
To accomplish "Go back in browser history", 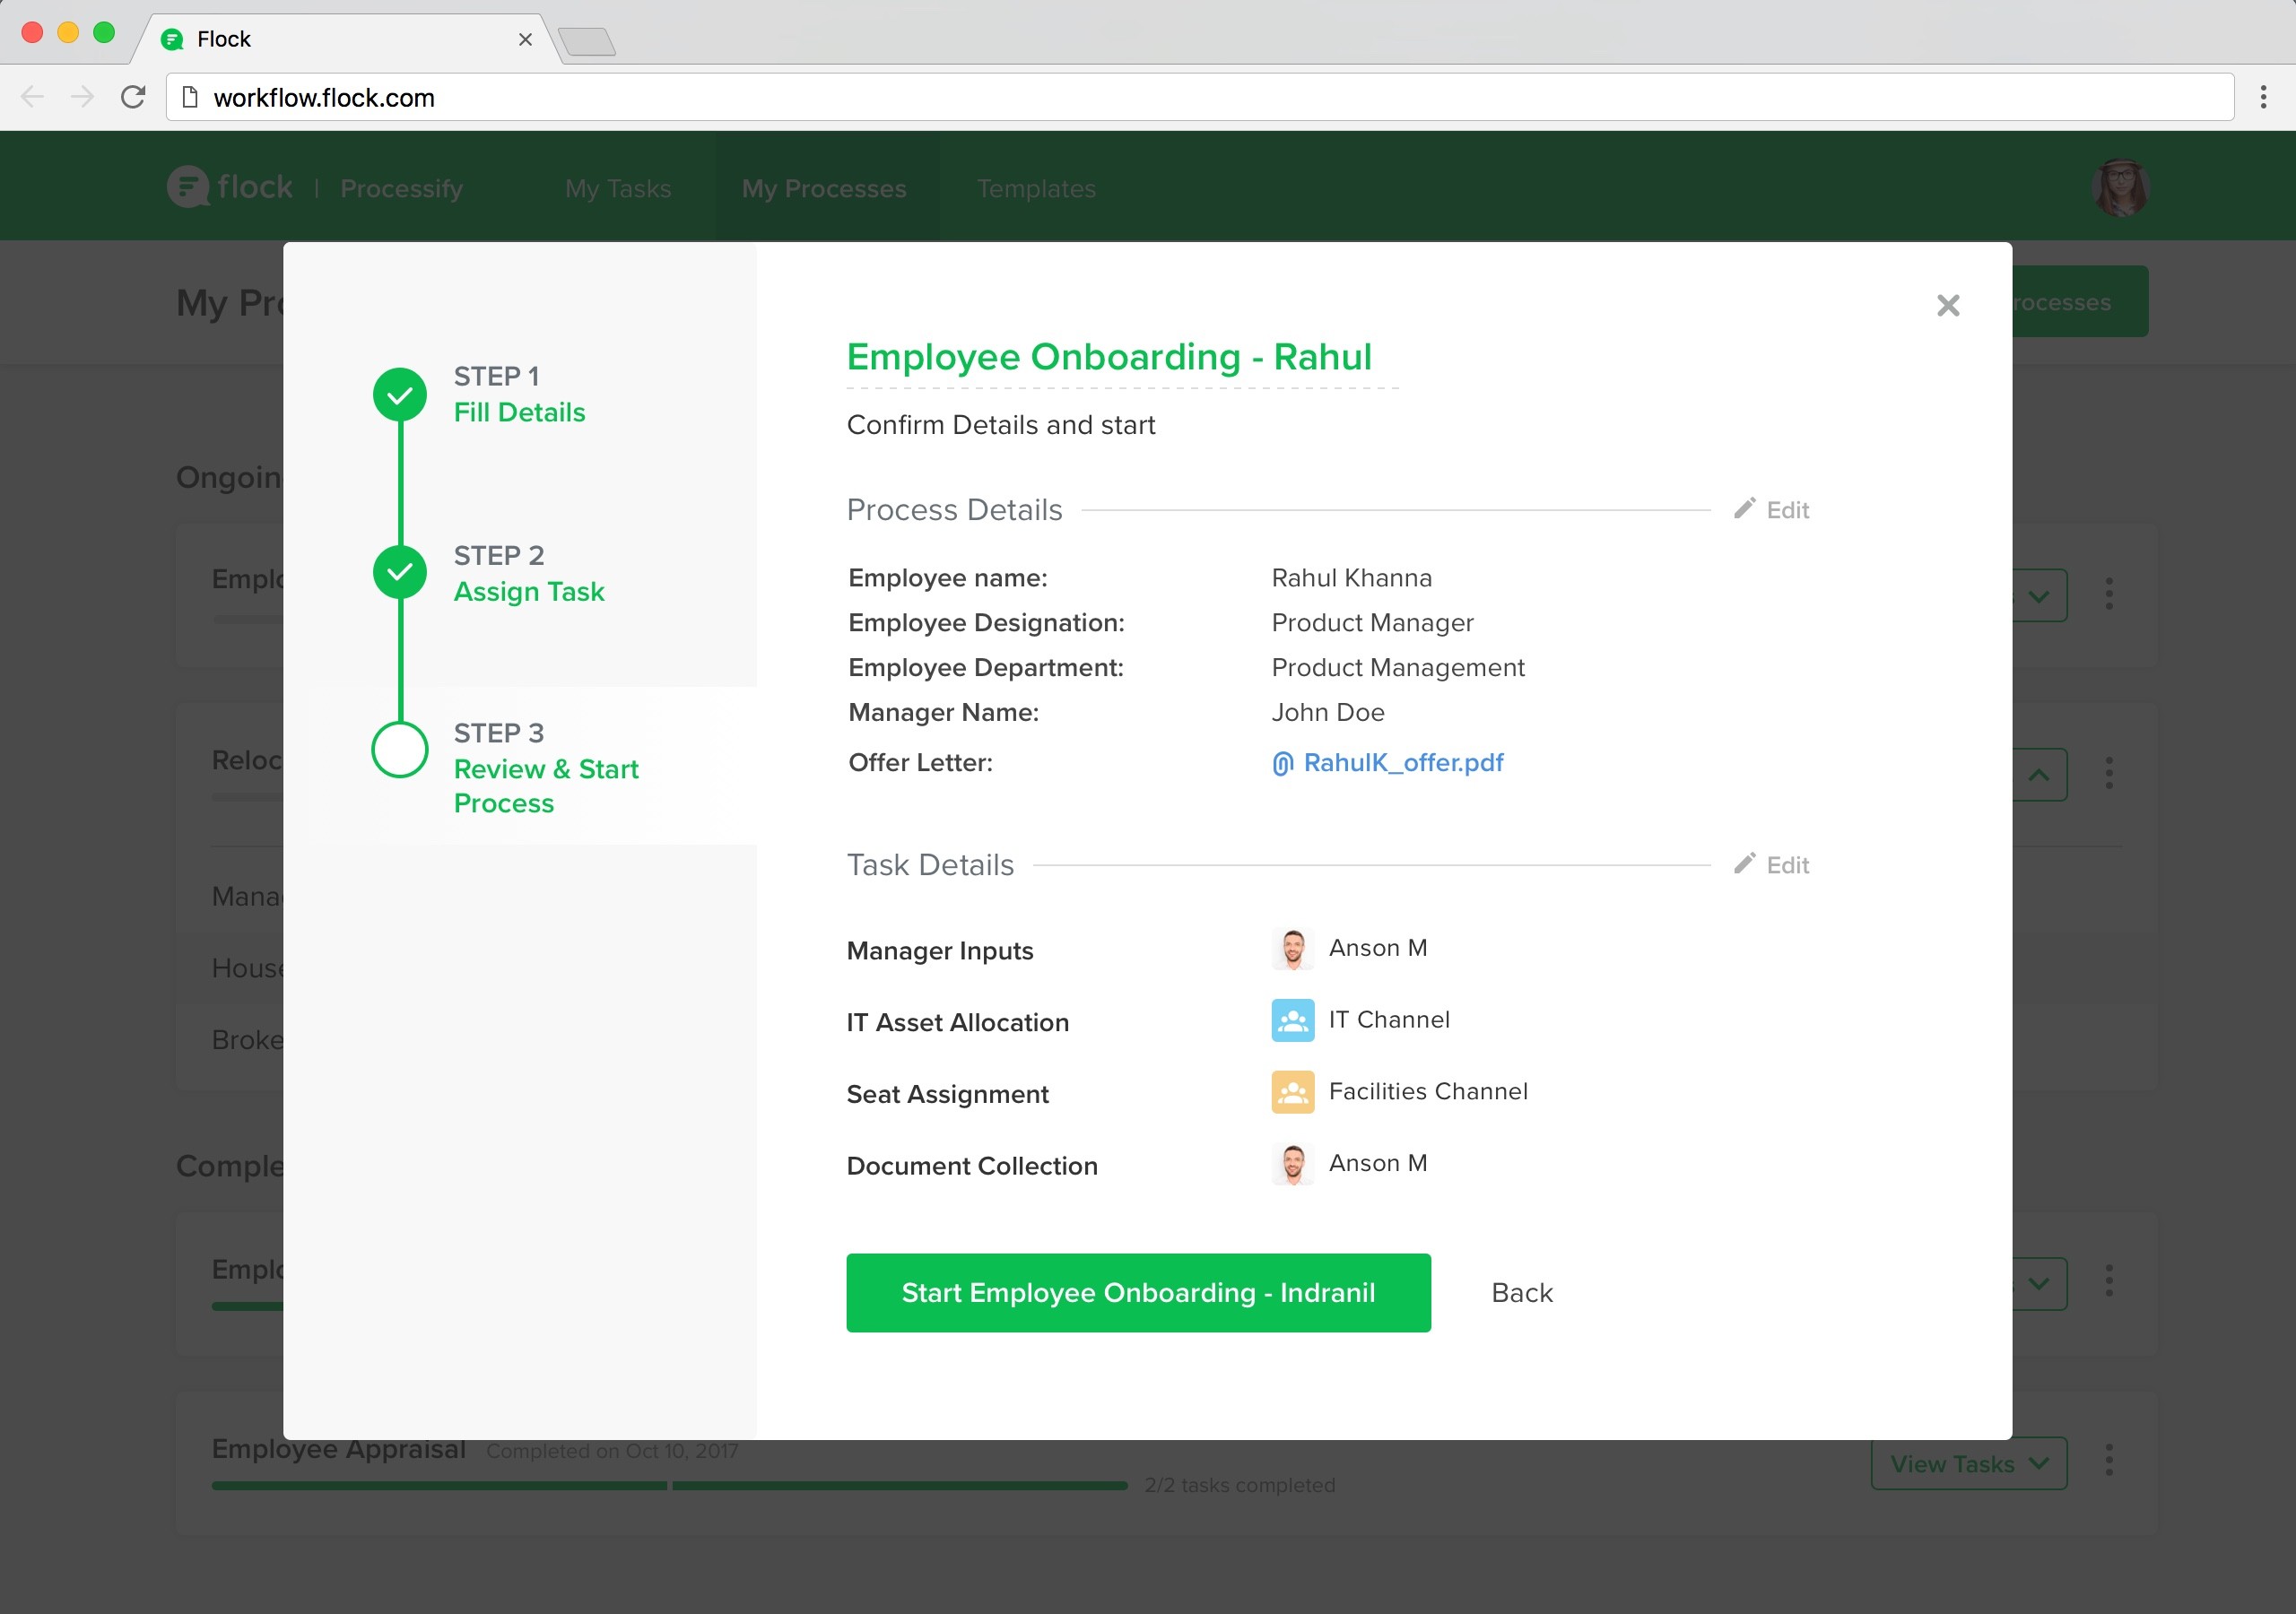I will 33,97.
